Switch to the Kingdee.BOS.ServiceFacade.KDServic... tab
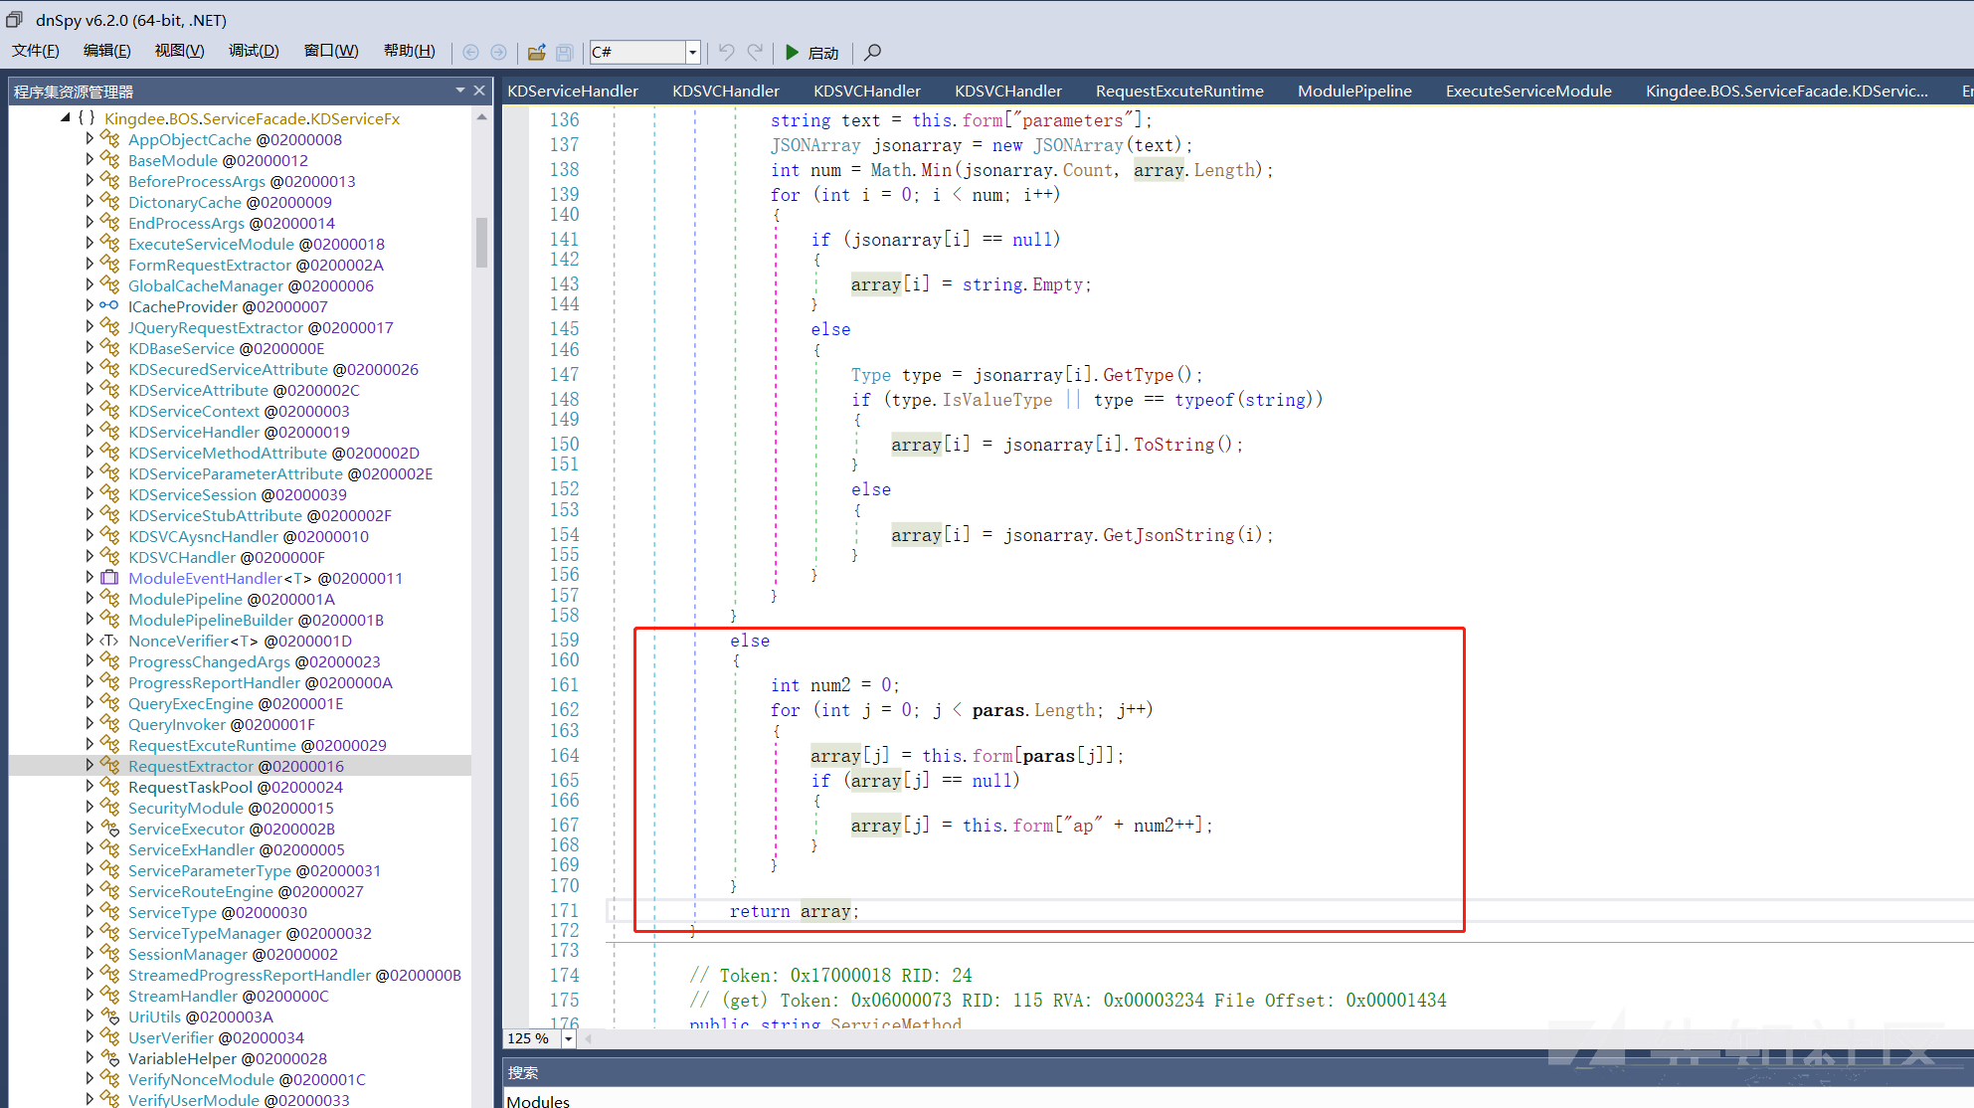Image resolution: width=1974 pixels, height=1108 pixels. click(1787, 91)
